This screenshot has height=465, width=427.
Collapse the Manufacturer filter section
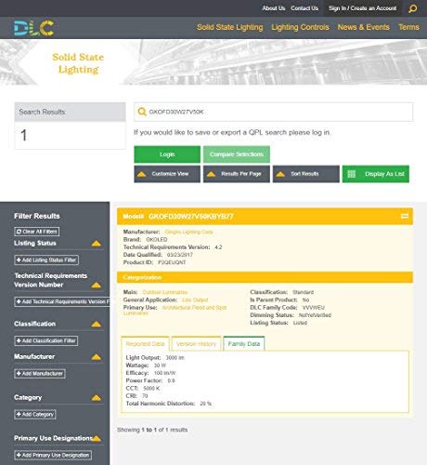[x=97, y=357]
